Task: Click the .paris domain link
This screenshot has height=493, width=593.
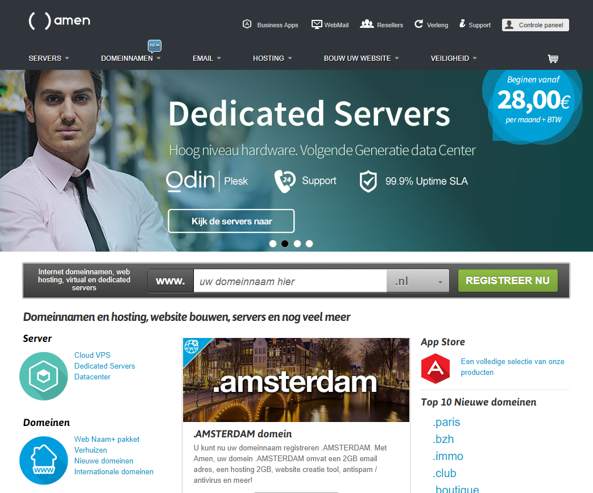Action: click(x=446, y=422)
